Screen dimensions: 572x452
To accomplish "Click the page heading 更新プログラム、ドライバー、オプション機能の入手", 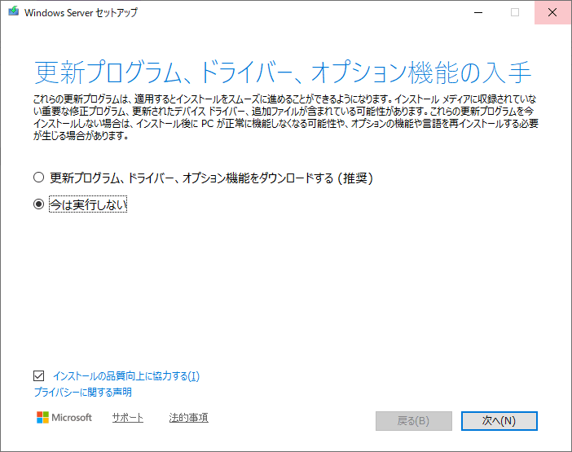I will (x=283, y=72).
